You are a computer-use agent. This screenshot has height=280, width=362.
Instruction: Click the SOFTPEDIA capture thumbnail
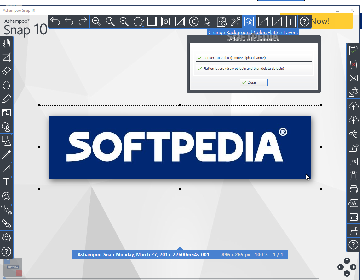pos(13,267)
